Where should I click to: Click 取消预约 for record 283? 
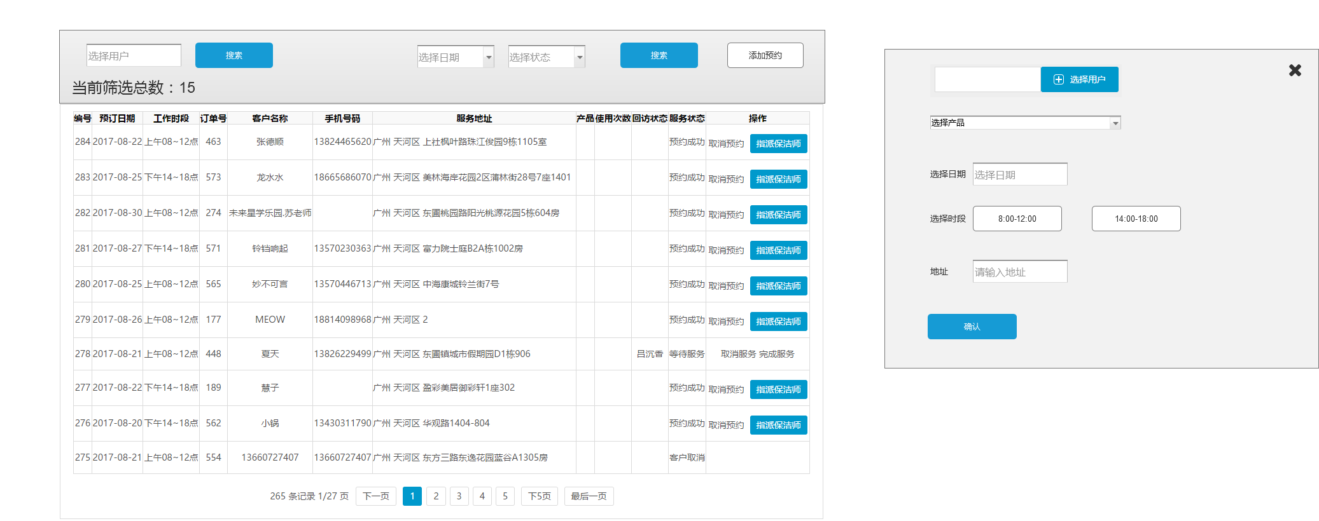tap(726, 179)
